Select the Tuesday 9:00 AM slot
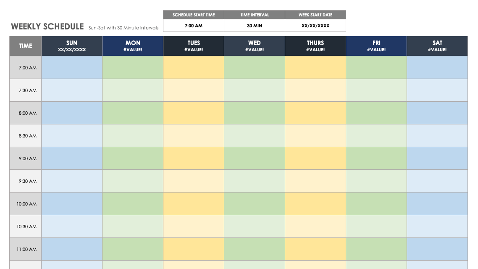Image resolution: width=478 pixels, height=269 pixels. (x=194, y=158)
